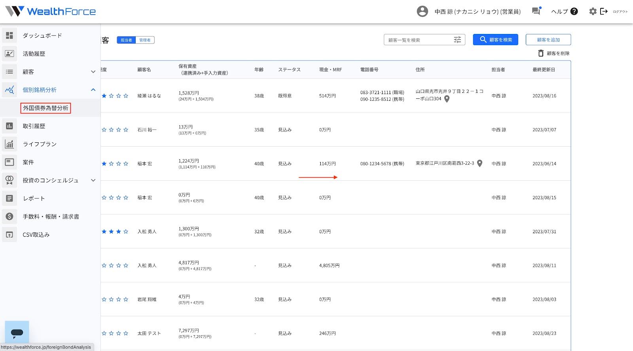
Task: Toggle the rightmost star in 石川 裕一 row
Action: point(126,130)
